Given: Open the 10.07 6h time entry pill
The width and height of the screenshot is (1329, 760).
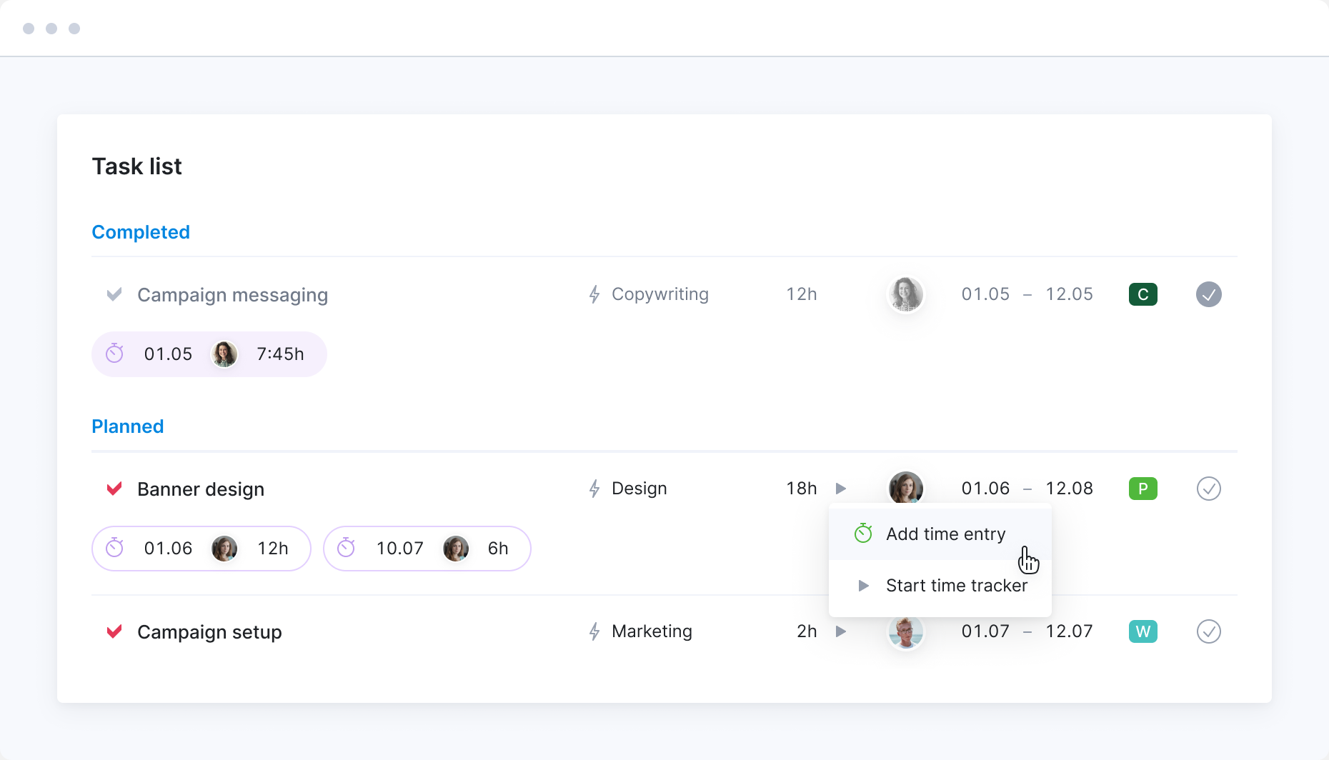Looking at the screenshot, I should pos(427,549).
